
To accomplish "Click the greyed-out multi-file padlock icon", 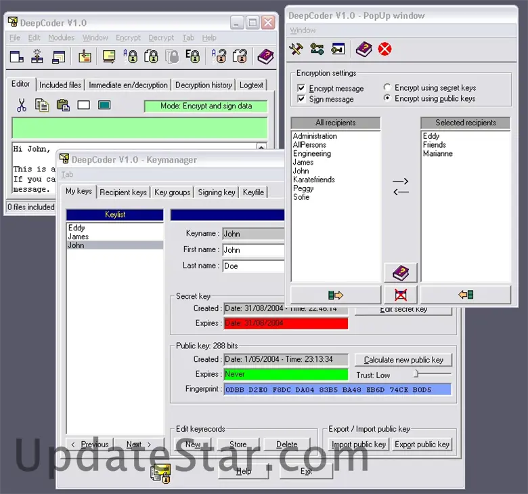I will tap(172, 56).
